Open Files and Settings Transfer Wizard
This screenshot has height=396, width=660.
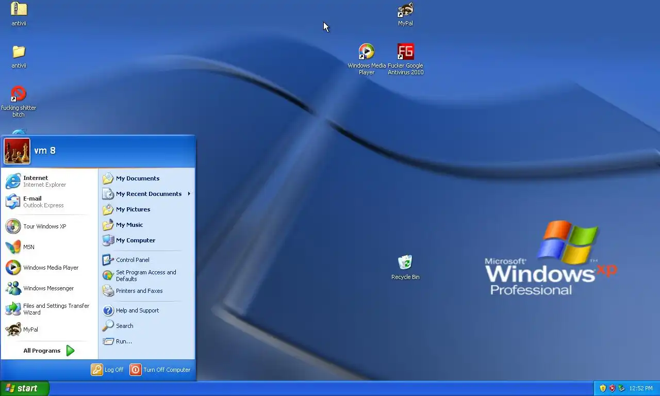[49, 309]
